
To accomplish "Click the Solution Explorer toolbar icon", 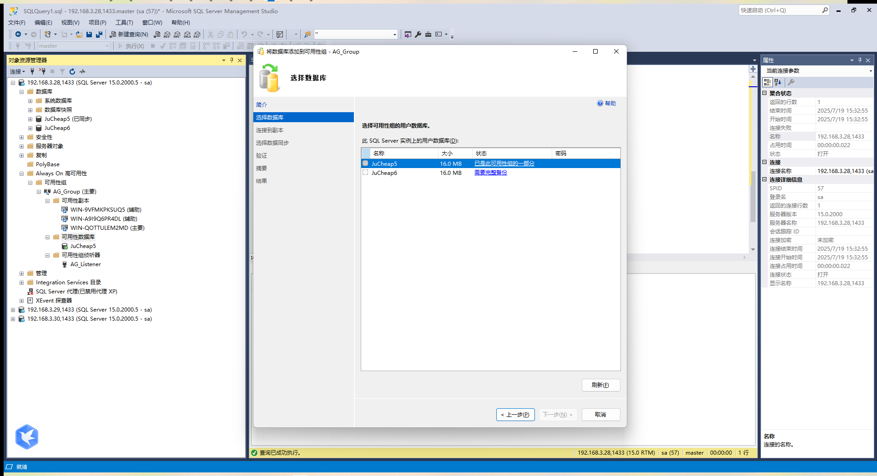I will 408,34.
